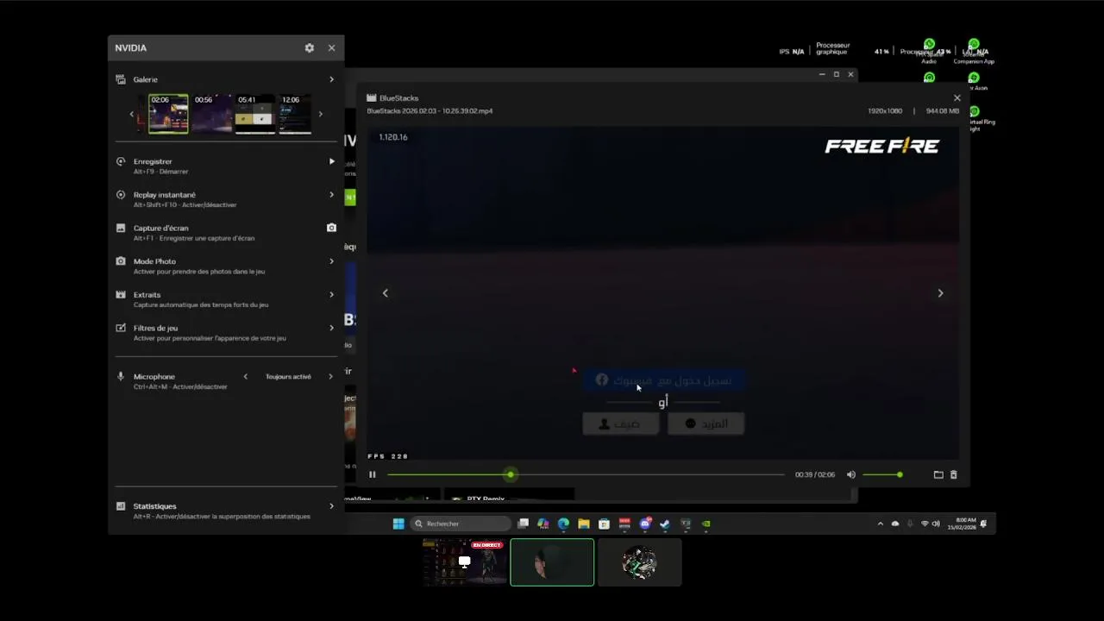Screen dimensions: 1104x621
Task: Open Discord from taskbar
Action: 645,524
